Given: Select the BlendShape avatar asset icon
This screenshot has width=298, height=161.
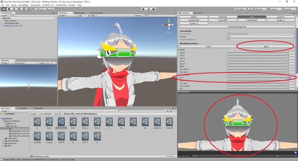Looking at the screenshot, I should click(61, 122).
